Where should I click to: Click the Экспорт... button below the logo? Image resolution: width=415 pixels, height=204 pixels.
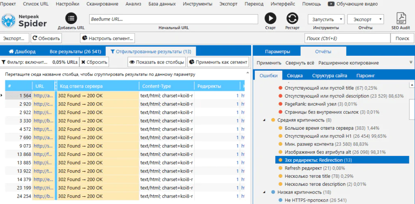[x=14, y=38]
